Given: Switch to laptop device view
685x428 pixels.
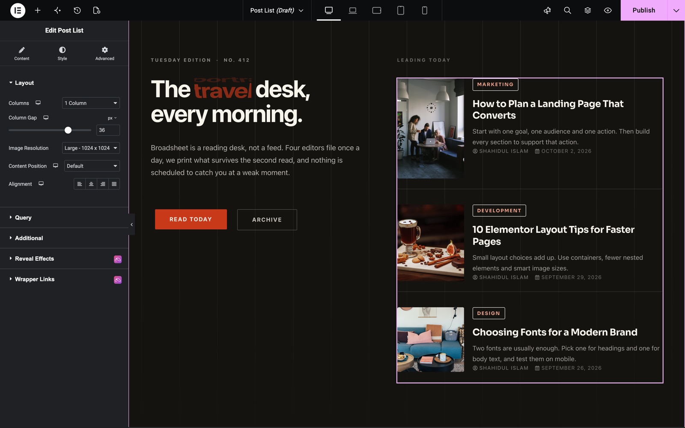Looking at the screenshot, I should coord(353,10).
